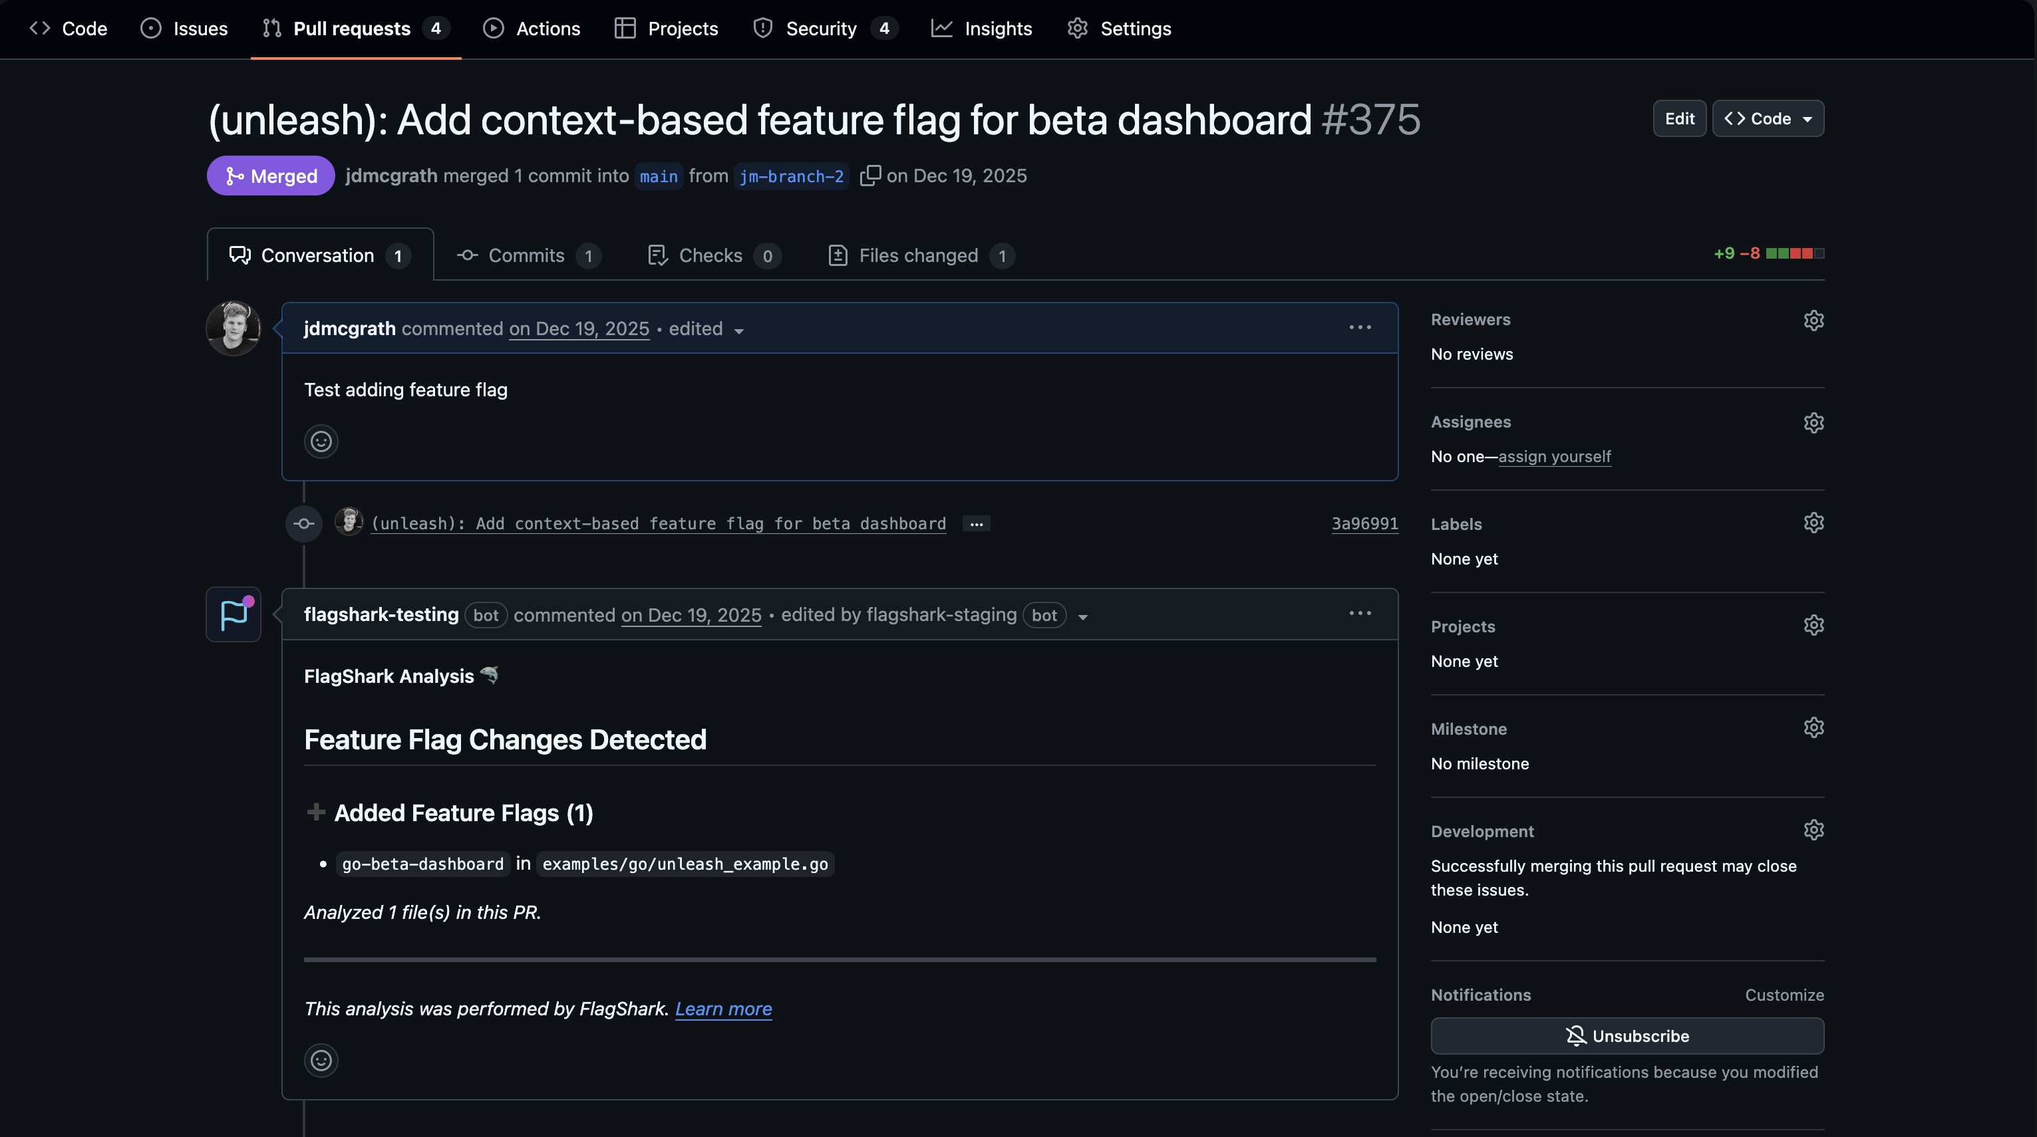This screenshot has width=2037, height=1137.
Task: Open the options menu on jdmcgrath's comment
Action: coord(1360,327)
